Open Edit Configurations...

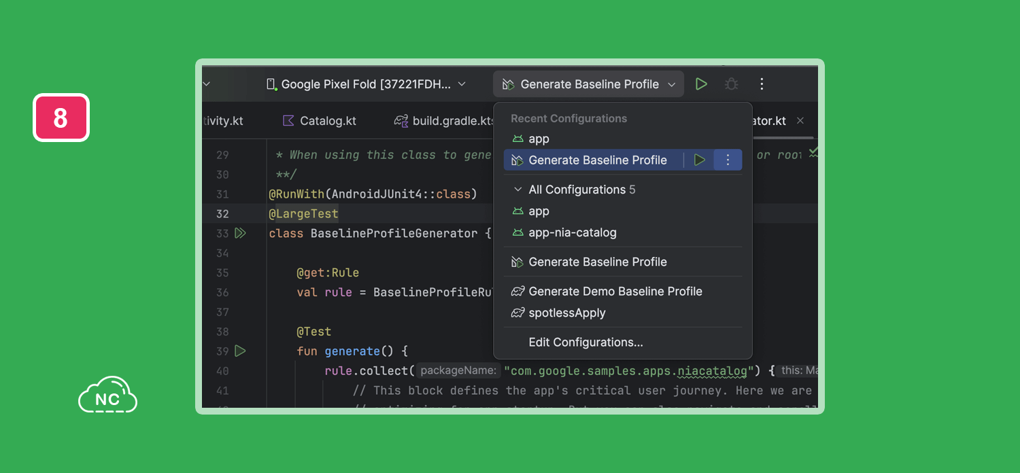(x=622, y=343)
